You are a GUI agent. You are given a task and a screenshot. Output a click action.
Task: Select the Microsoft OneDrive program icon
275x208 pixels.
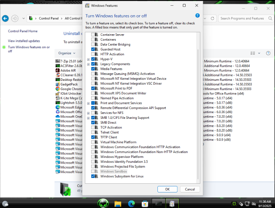point(57,117)
